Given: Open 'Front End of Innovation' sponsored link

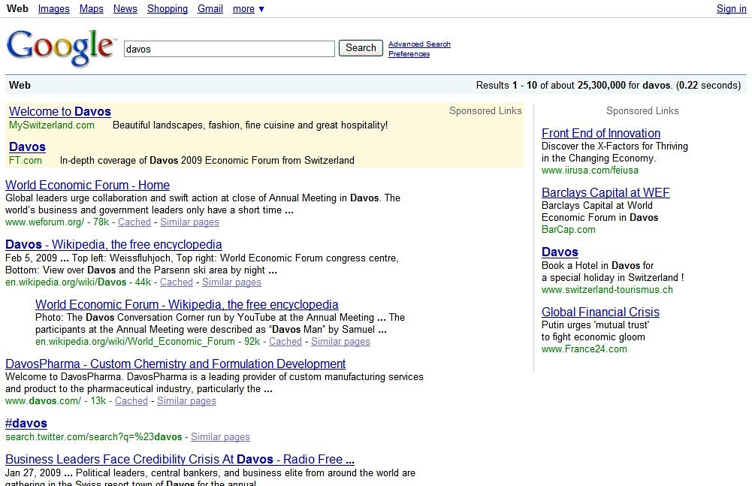Looking at the screenshot, I should point(601,134).
